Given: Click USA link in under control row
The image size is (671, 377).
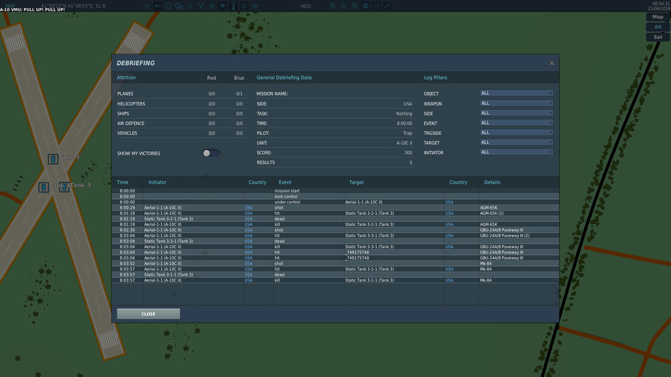Looking at the screenshot, I should point(450,202).
